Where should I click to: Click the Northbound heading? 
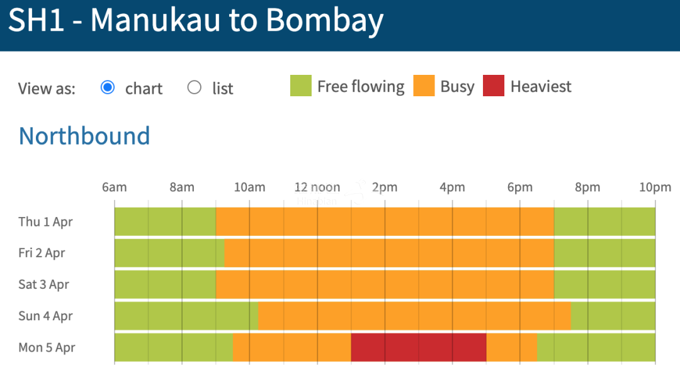click(84, 136)
